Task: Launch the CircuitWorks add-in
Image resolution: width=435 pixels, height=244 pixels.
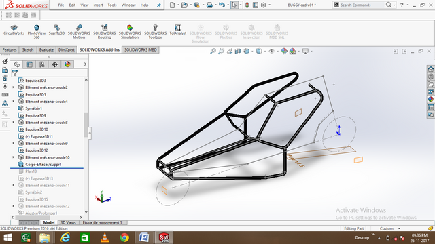Action: click(x=14, y=30)
